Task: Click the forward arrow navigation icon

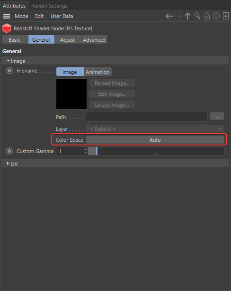Action: [178, 16]
